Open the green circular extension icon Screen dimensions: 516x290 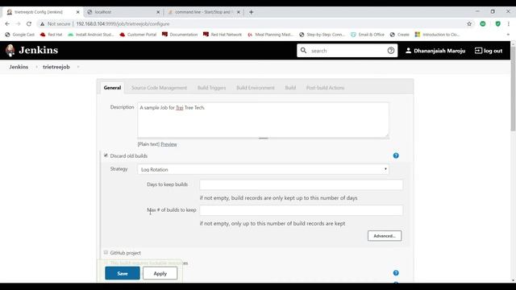tap(483, 23)
